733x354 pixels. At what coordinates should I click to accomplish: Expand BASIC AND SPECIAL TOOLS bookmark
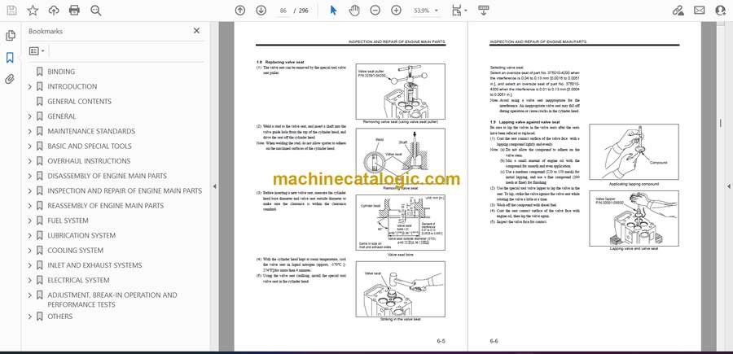30,146
